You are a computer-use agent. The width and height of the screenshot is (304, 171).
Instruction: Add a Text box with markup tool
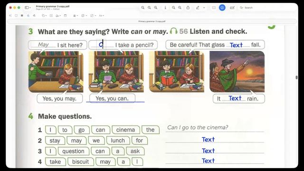[x=51, y=16]
